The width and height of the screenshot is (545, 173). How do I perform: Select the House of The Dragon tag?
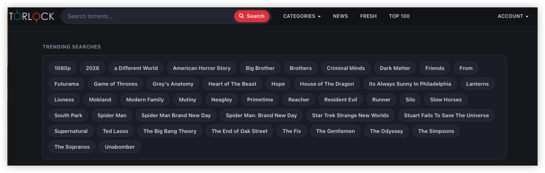coord(327,84)
